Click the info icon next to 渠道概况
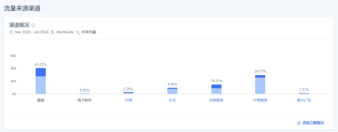Image resolution: width=338 pixels, height=132 pixels. pyautogui.click(x=33, y=26)
